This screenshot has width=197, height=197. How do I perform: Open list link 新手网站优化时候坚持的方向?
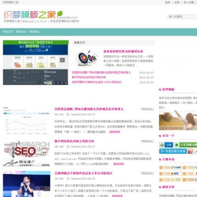pos(89,77)
